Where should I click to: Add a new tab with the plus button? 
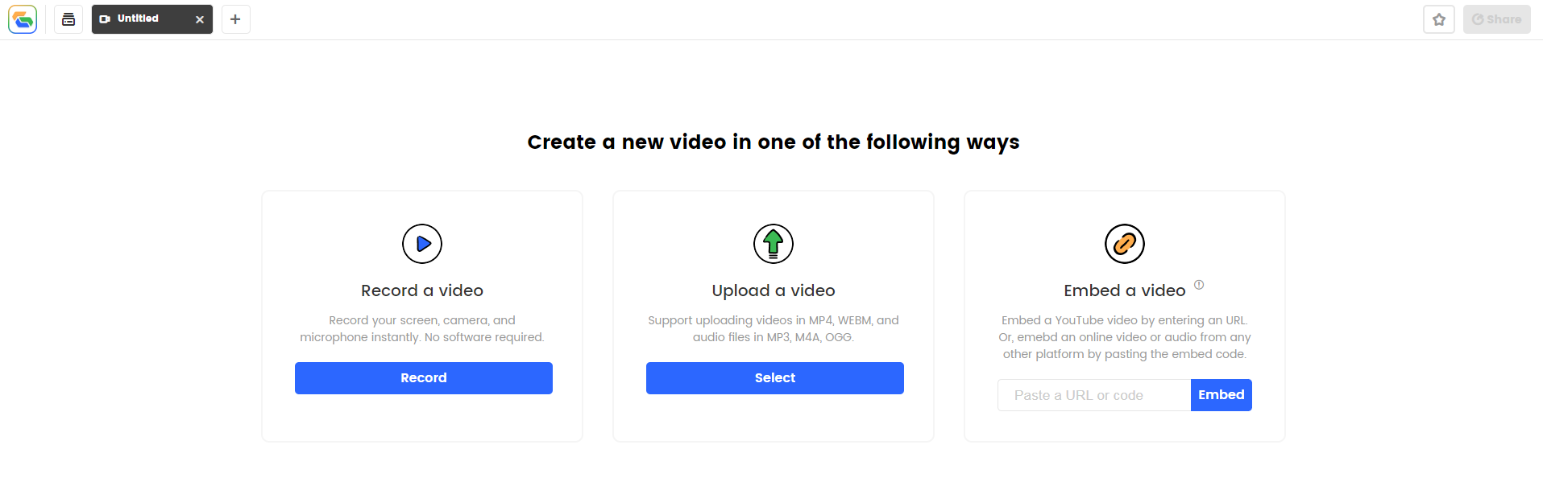click(x=235, y=19)
